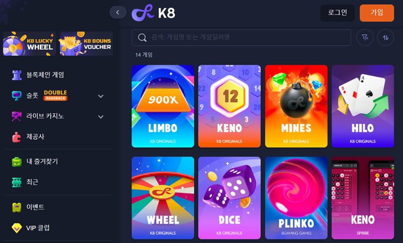Focus the game search input field
The height and width of the screenshot is (243, 403).
point(241,38)
